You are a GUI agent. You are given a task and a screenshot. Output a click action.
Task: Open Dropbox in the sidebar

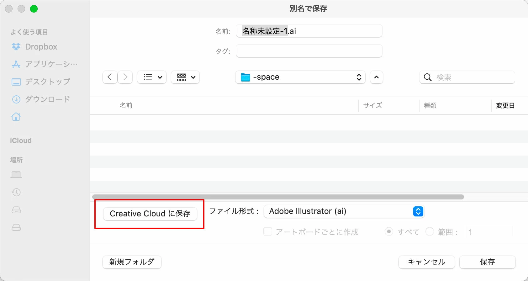[x=34, y=47]
